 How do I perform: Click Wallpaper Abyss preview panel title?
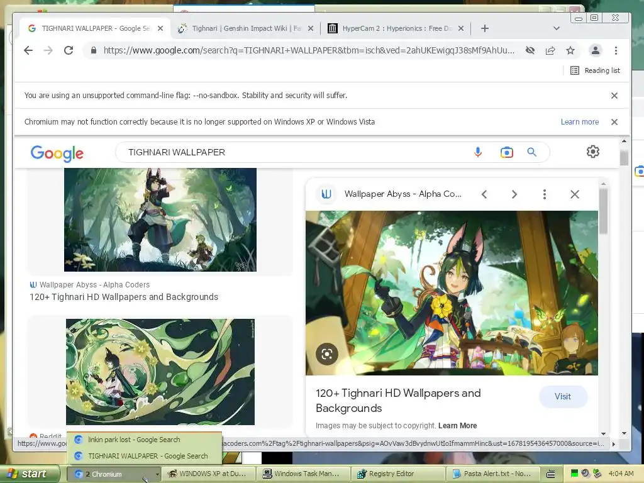pos(402,194)
